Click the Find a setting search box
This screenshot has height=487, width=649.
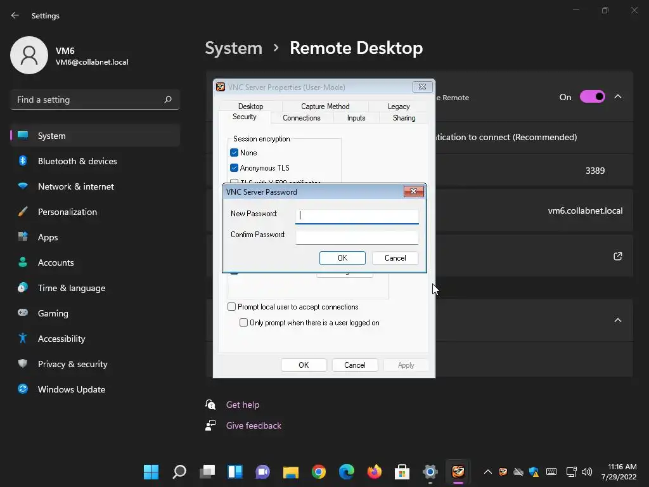click(95, 100)
